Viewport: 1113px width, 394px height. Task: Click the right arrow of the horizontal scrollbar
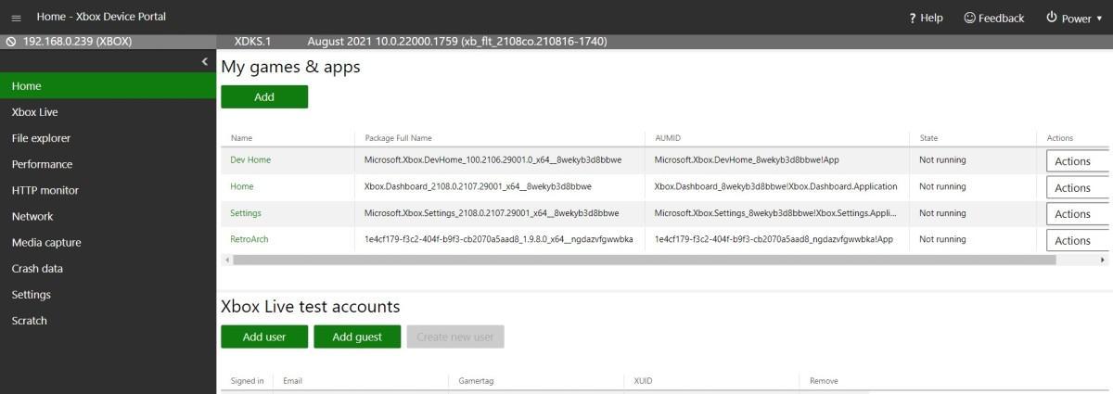1103,260
